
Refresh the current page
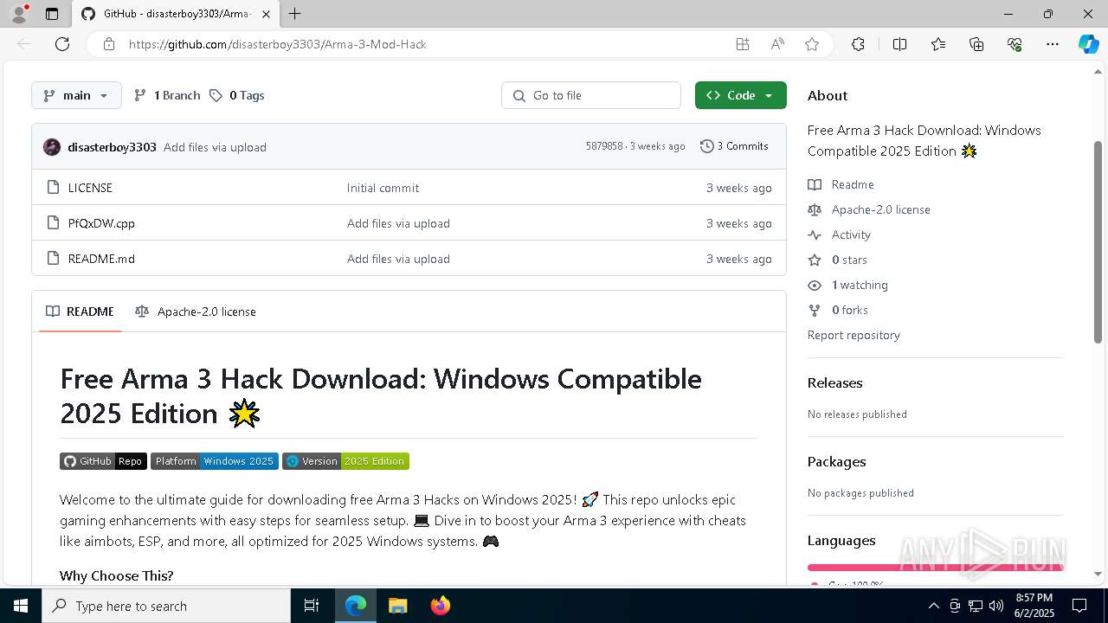(x=62, y=44)
